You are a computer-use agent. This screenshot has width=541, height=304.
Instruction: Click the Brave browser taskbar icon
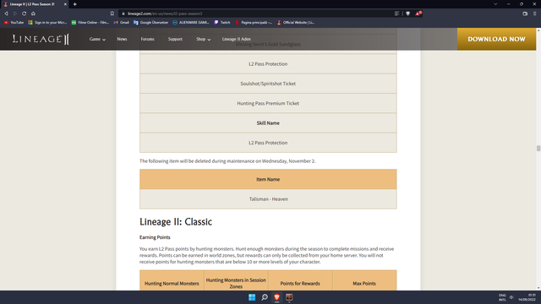click(276, 297)
